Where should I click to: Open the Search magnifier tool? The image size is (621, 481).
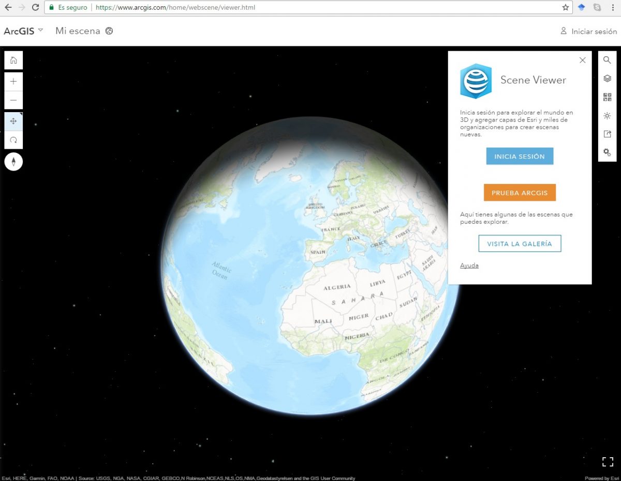pyautogui.click(x=607, y=60)
